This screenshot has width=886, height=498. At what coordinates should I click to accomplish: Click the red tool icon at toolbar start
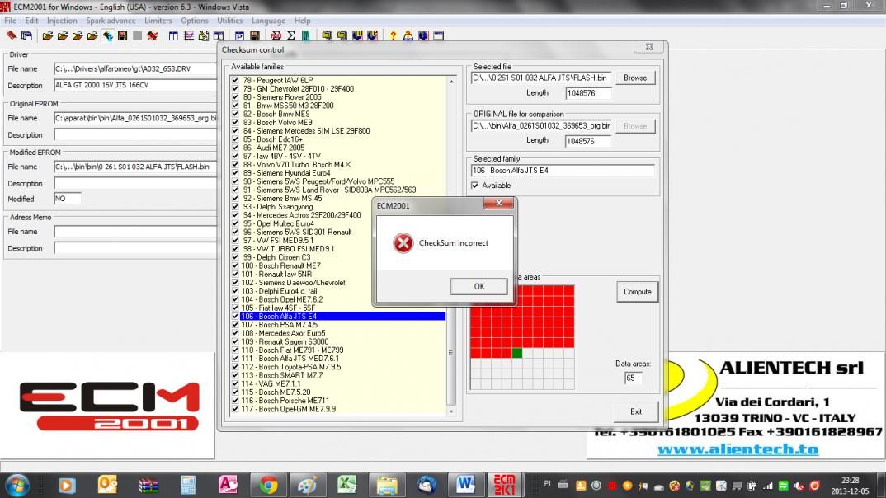tap(12, 35)
